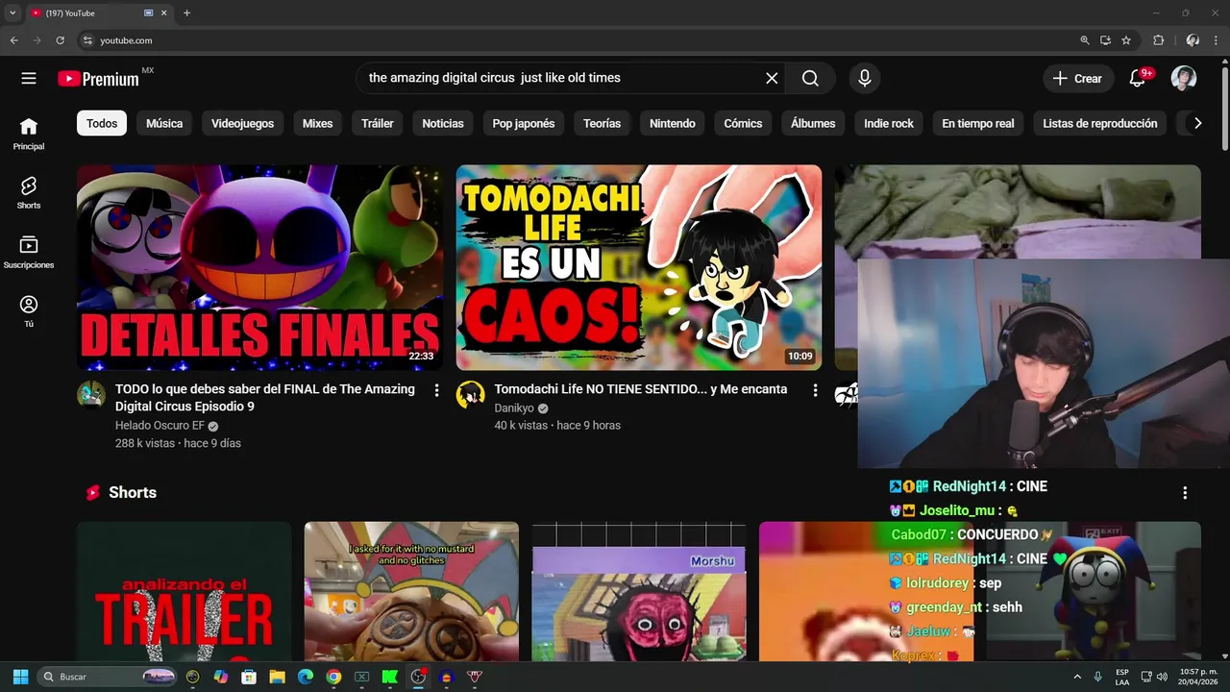Open Shorts from the left sidebar
The image size is (1230, 692).
tap(29, 193)
